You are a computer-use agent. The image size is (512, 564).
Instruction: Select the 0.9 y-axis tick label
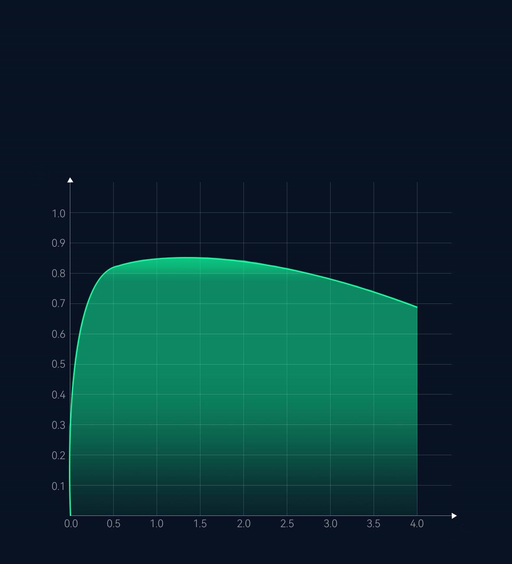click(x=59, y=243)
